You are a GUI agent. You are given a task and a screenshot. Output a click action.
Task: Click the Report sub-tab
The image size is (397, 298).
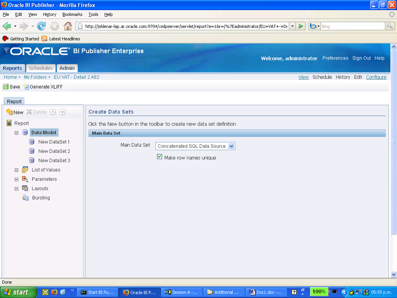point(14,101)
